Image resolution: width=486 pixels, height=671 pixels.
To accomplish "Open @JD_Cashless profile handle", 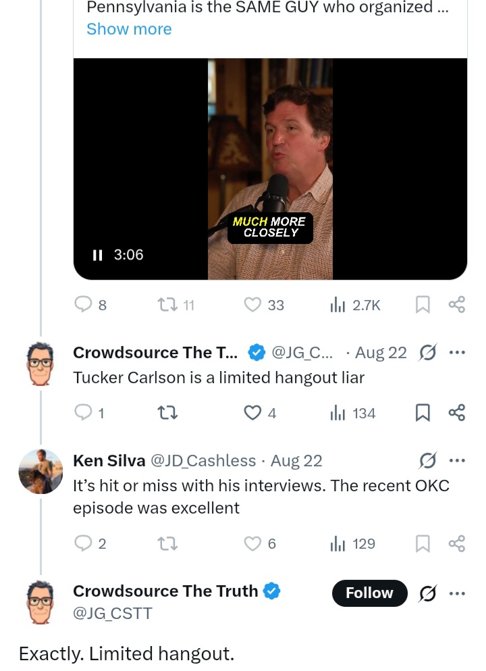I will (x=202, y=461).
